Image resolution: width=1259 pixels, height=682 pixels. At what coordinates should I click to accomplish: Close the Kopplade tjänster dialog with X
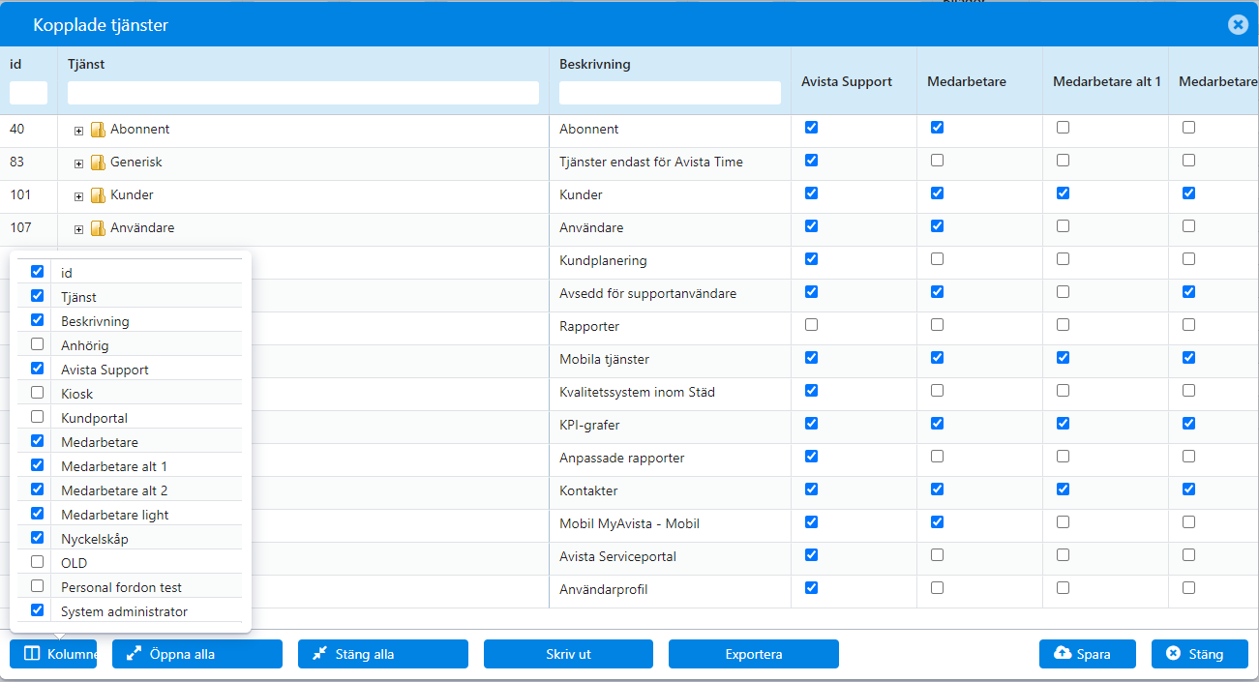(x=1238, y=25)
